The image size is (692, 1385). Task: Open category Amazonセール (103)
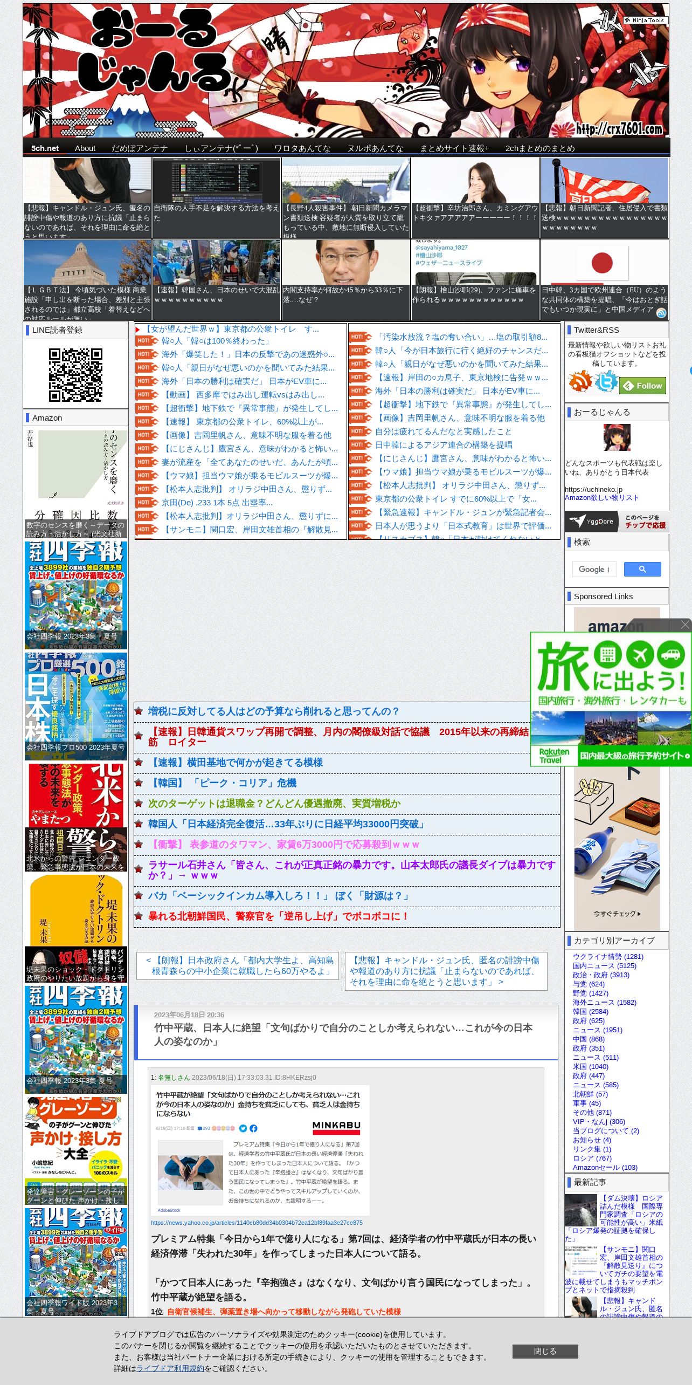click(x=605, y=1167)
